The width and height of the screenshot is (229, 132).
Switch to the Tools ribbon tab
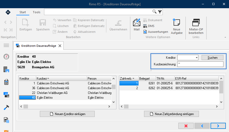(x=36, y=12)
